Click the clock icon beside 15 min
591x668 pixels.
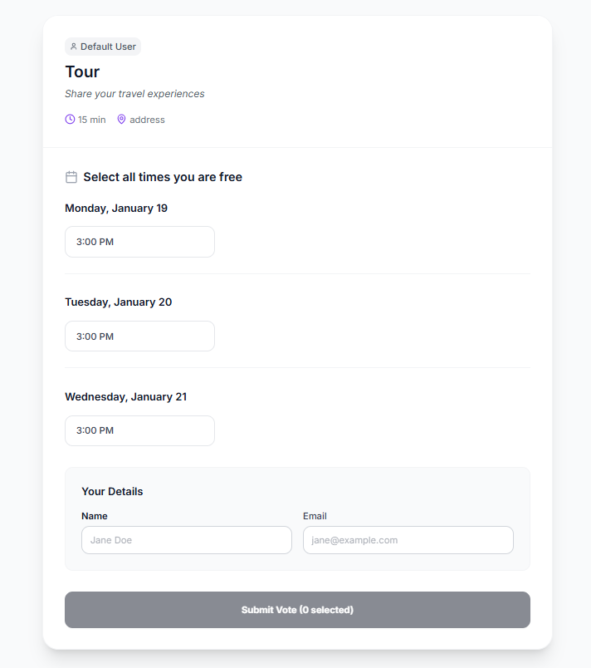(70, 120)
